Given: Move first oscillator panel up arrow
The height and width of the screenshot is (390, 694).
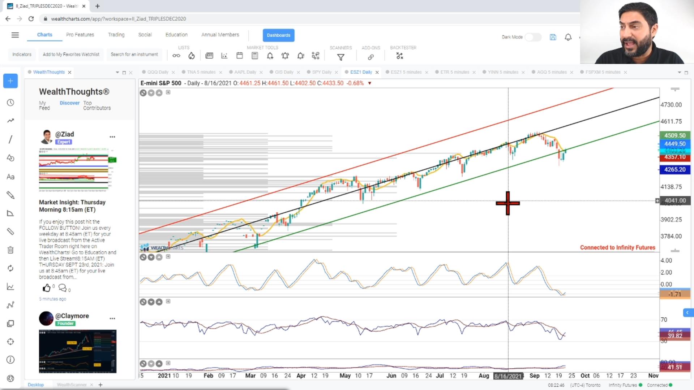Looking at the screenshot, I should 159,257.
